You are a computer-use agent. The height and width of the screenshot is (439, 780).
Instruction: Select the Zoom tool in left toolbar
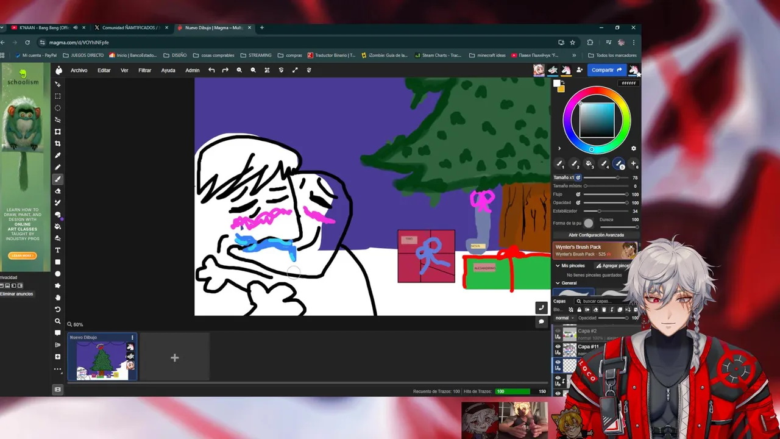click(x=58, y=321)
